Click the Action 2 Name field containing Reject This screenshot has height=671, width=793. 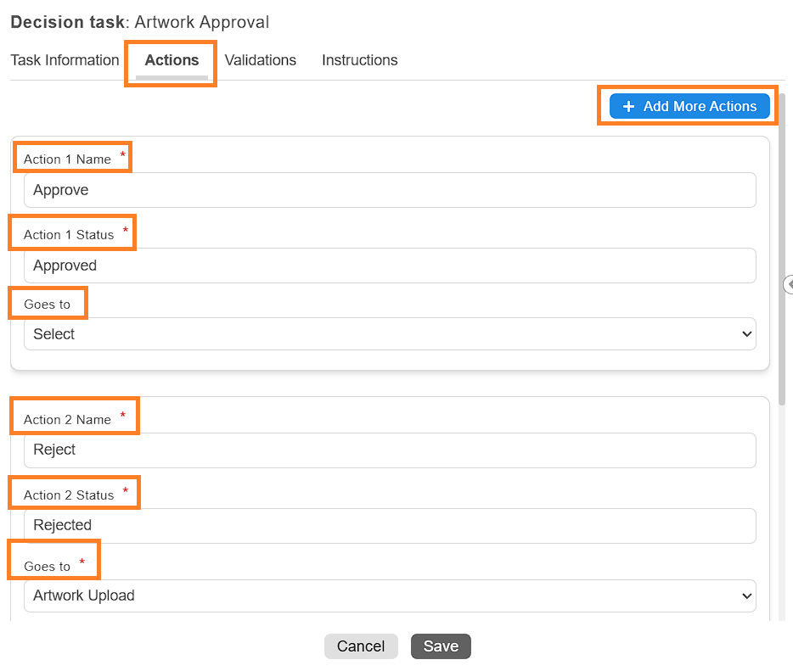pyautogui.click(x=390, y=450)
